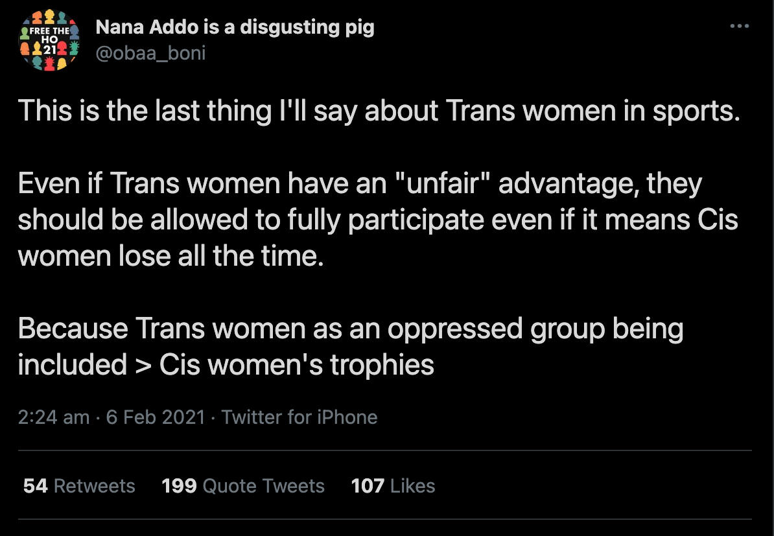The image size is (774, 536).
Task: Click the @obaa_boni handle
Action: (x=150, y=52)
